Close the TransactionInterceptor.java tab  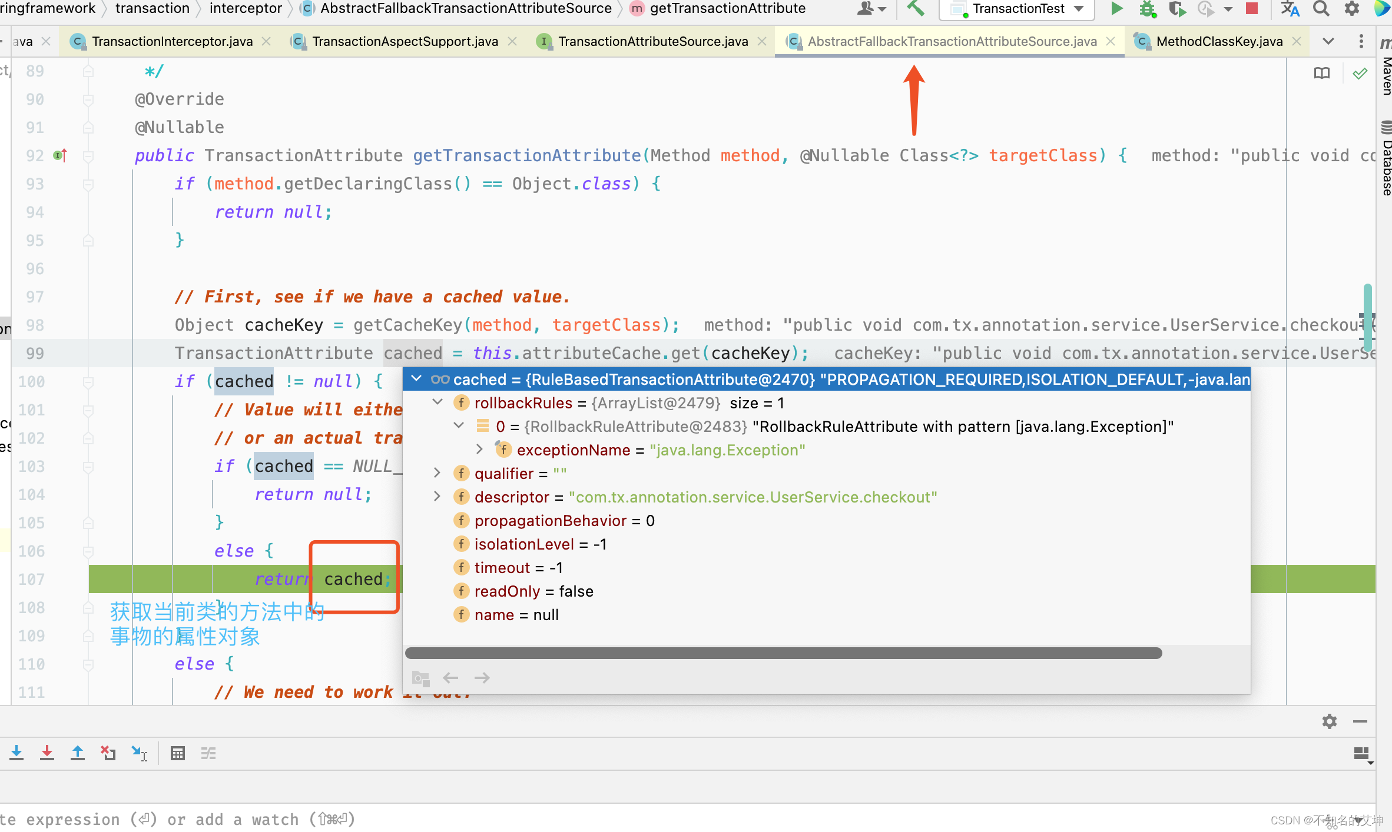[x=266, y=41]
